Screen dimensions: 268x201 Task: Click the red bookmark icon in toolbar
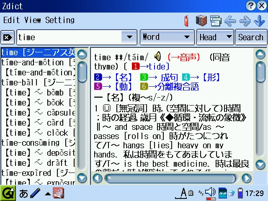pyautogui.click(x=186, y=20)
